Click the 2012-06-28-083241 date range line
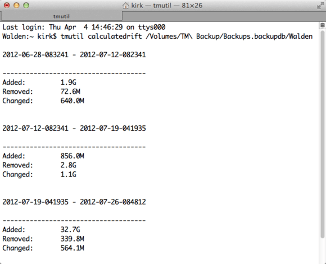 (x=74, y=55)
